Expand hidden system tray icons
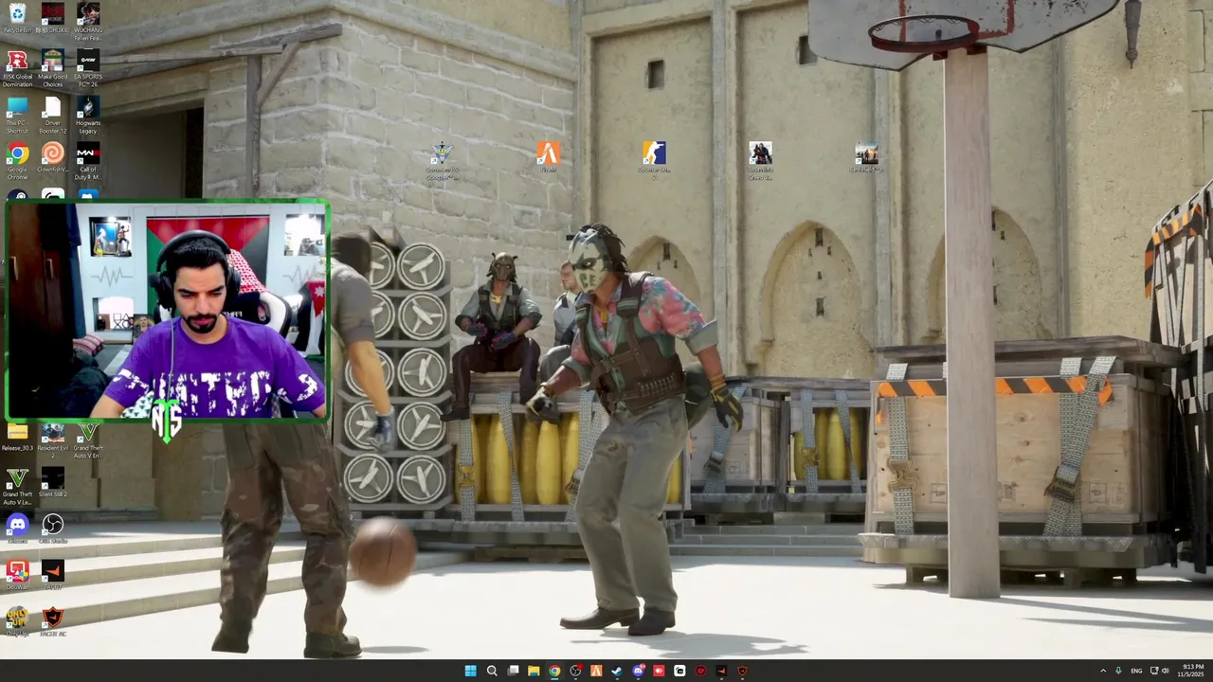Viewport: 1213px width, 682px height. (x=1102, y=671)
